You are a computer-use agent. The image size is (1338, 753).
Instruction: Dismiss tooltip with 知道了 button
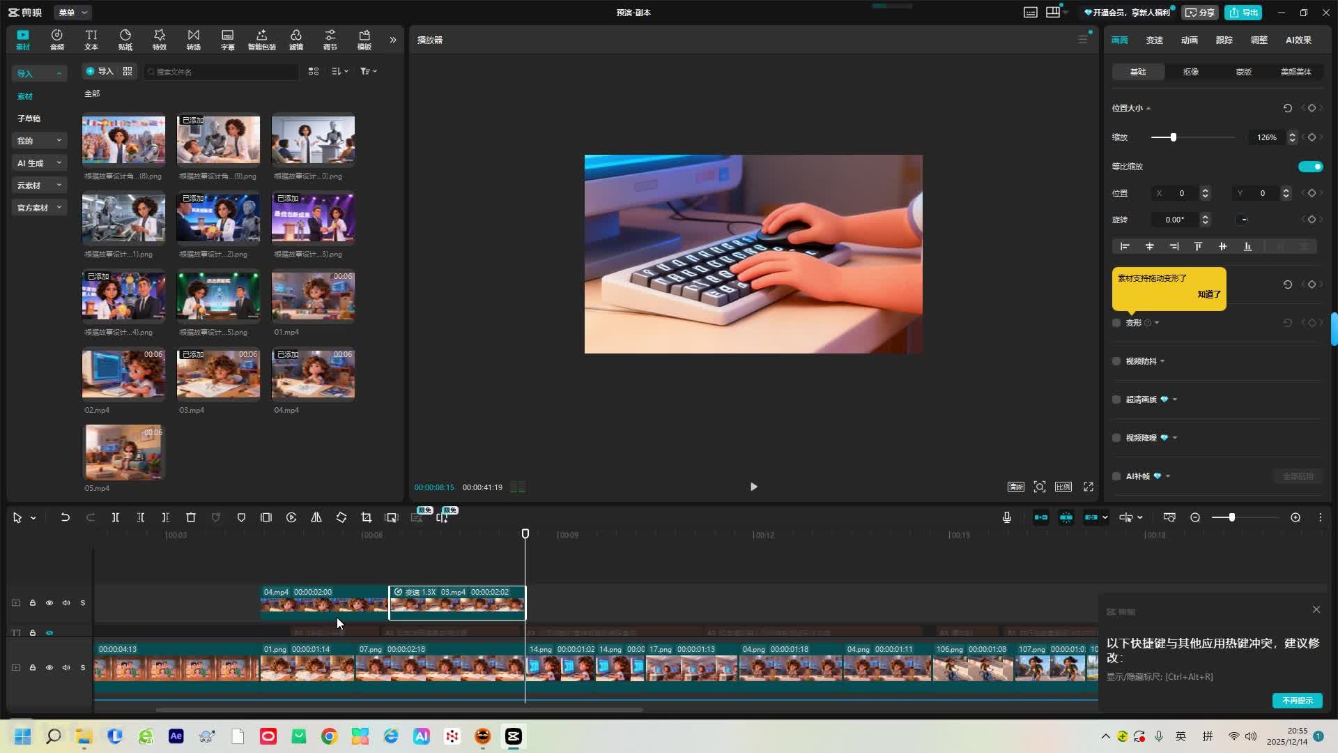[1209, 294]
